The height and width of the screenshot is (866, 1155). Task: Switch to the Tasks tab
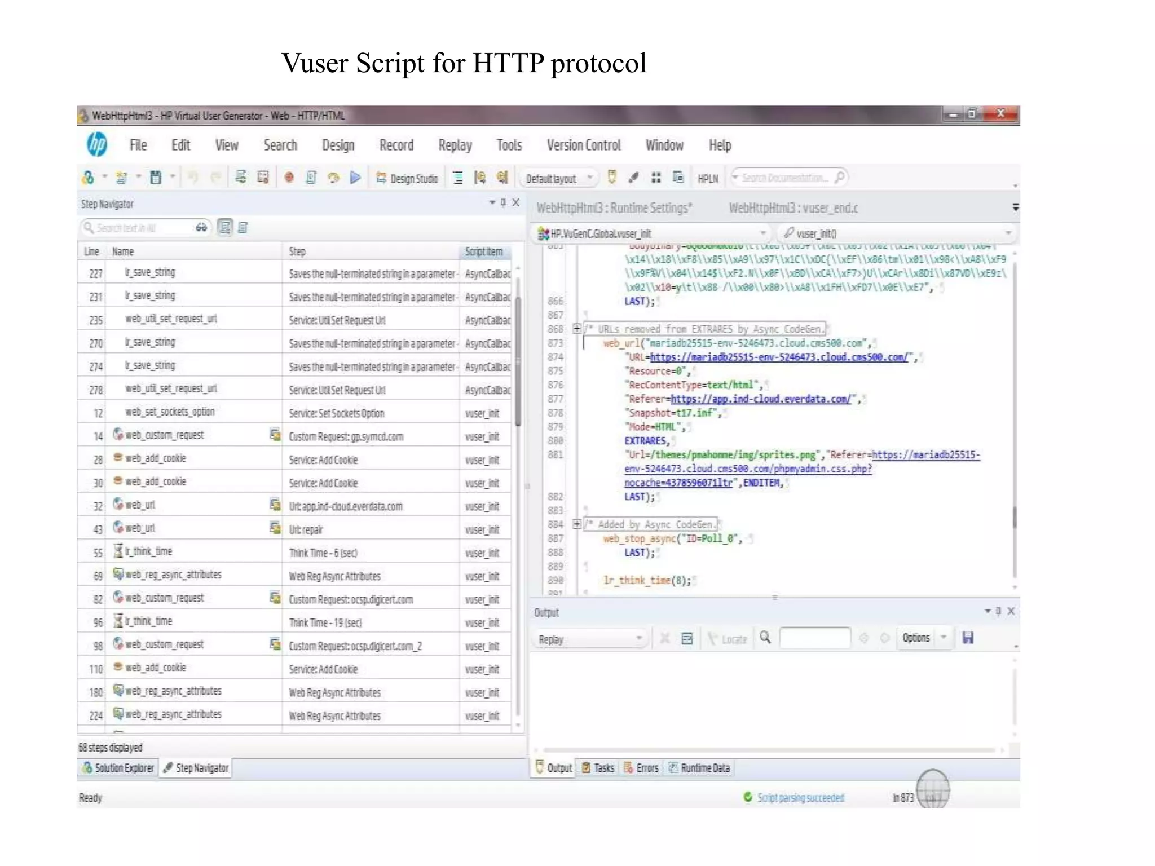coord(598,768)
